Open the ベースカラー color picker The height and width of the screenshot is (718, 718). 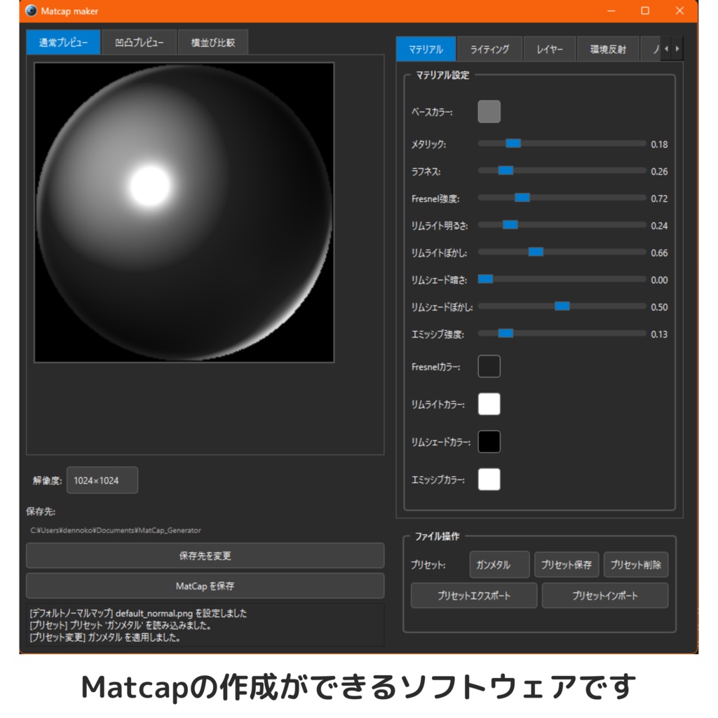[489, 111]
